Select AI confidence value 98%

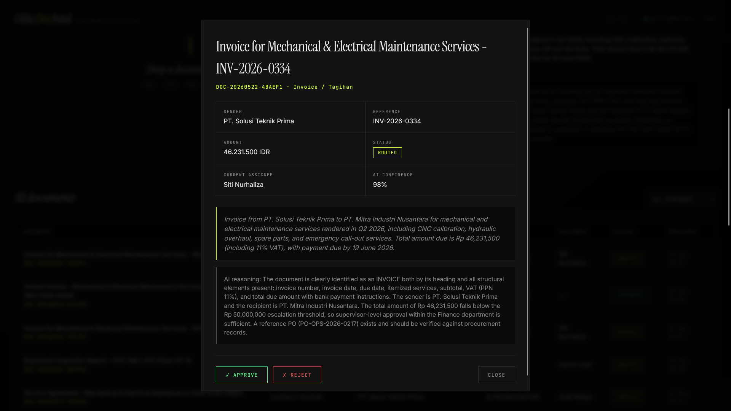pyautogui.click(x=380, y=185)
